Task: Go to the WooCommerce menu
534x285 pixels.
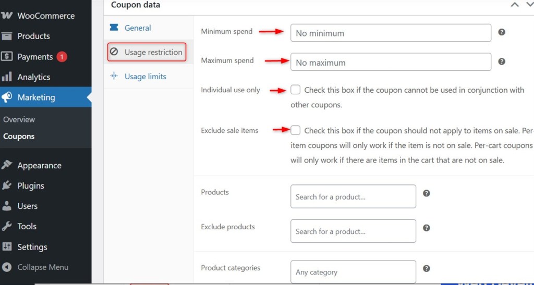Action: click(x=46, y=16)
